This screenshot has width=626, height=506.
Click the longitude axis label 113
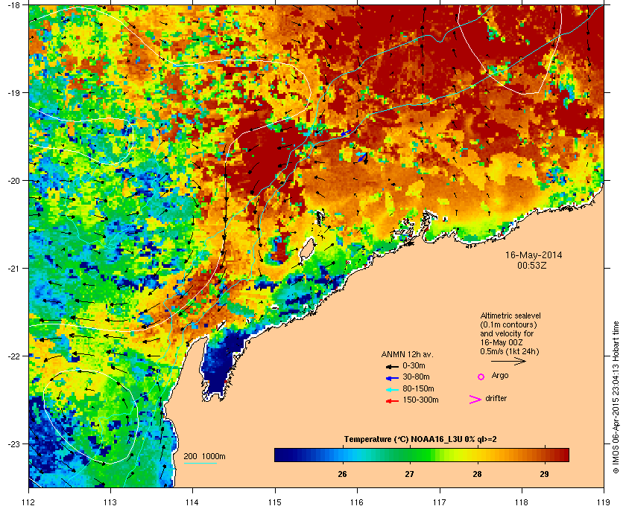110,502
